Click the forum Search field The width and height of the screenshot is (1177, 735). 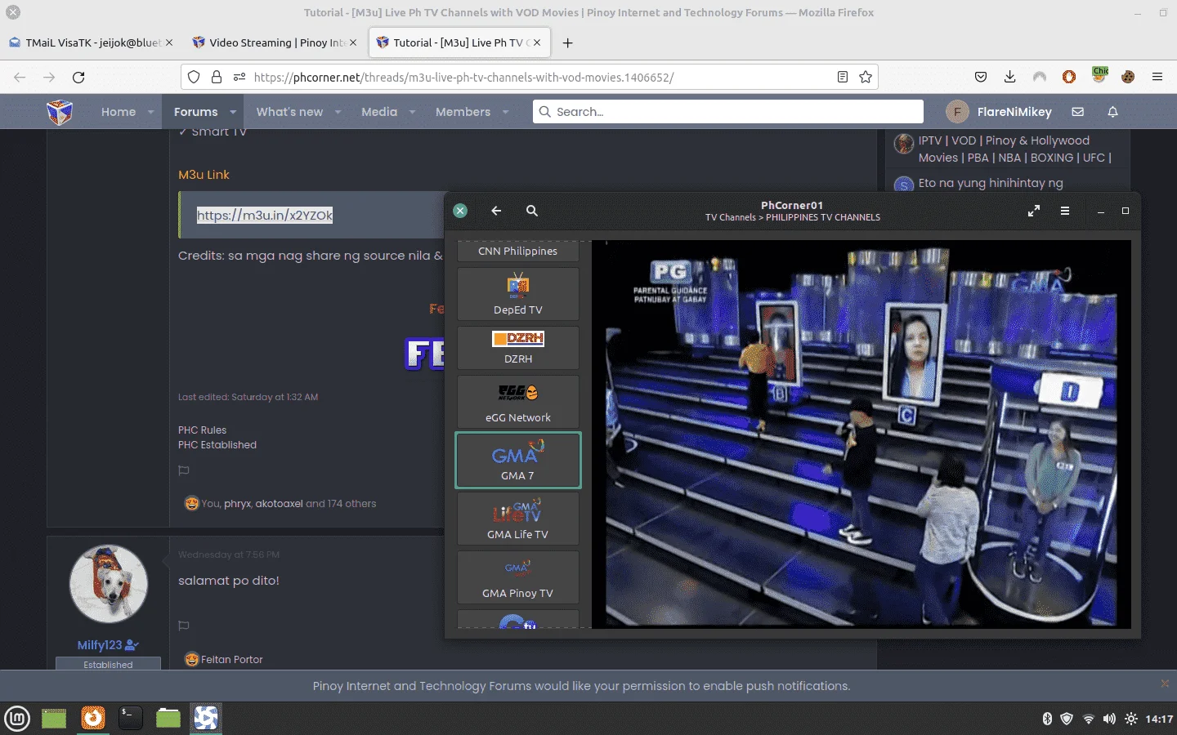coord(728,112)
